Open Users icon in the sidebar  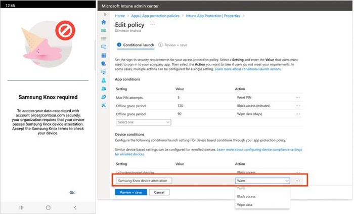[104, 80]
